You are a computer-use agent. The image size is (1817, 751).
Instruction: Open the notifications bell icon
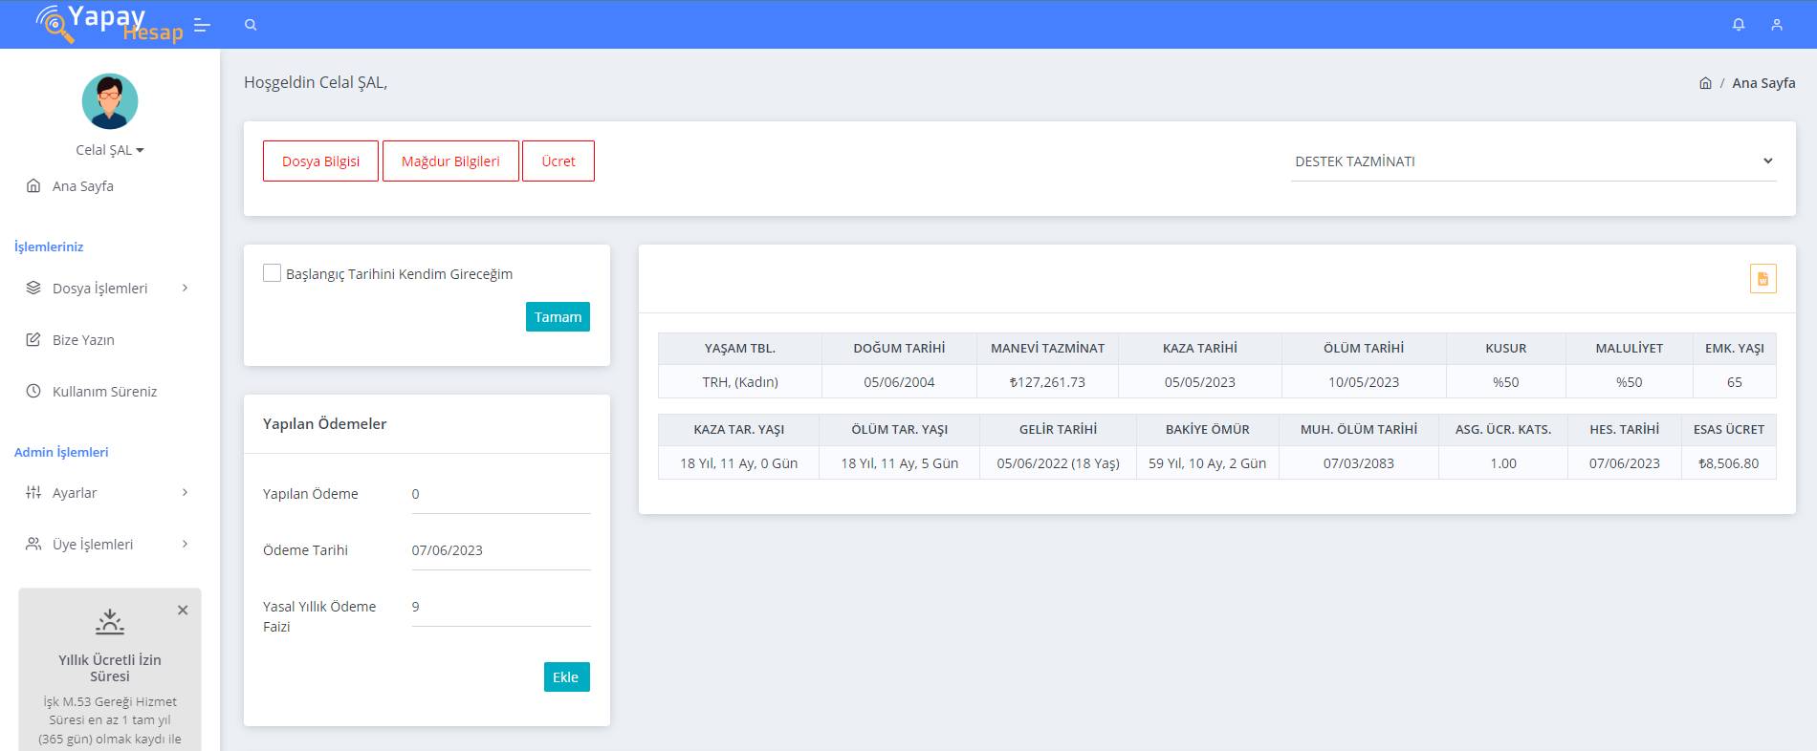[x=1739, y=25]
